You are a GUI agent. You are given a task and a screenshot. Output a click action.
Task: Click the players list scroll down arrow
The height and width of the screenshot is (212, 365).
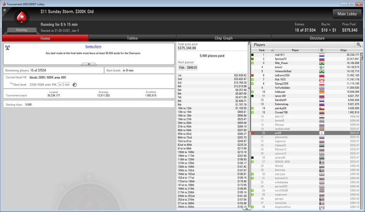pyautogui.click(x=361, y=207)
